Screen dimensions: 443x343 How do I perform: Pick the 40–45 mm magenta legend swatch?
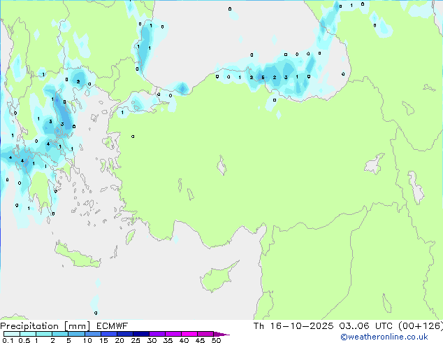[x=189, y=334]
